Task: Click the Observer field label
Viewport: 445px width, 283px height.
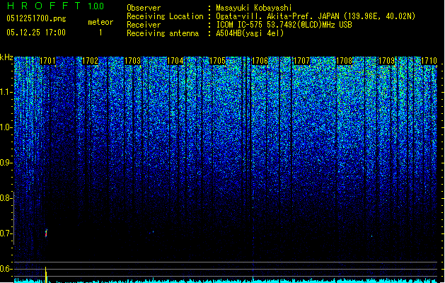Action: (x=144, y=8)
